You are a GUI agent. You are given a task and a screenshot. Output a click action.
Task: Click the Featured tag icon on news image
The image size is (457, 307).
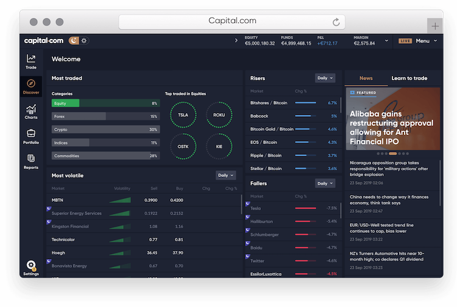tap(352, 92)
